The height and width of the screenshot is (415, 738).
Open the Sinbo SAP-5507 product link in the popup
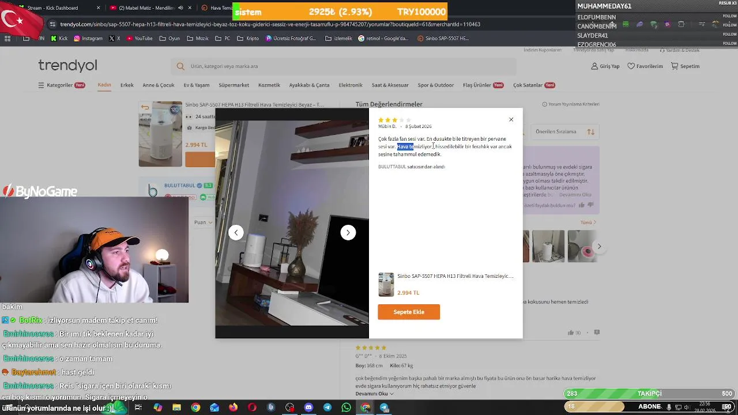[455, 276]
